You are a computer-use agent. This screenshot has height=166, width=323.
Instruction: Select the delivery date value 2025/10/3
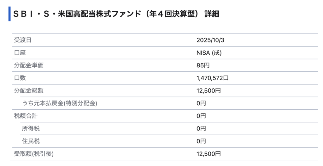210,40
